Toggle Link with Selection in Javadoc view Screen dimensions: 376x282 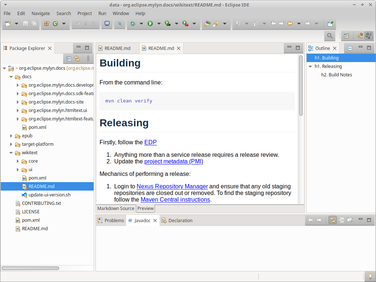pos(332,220)
